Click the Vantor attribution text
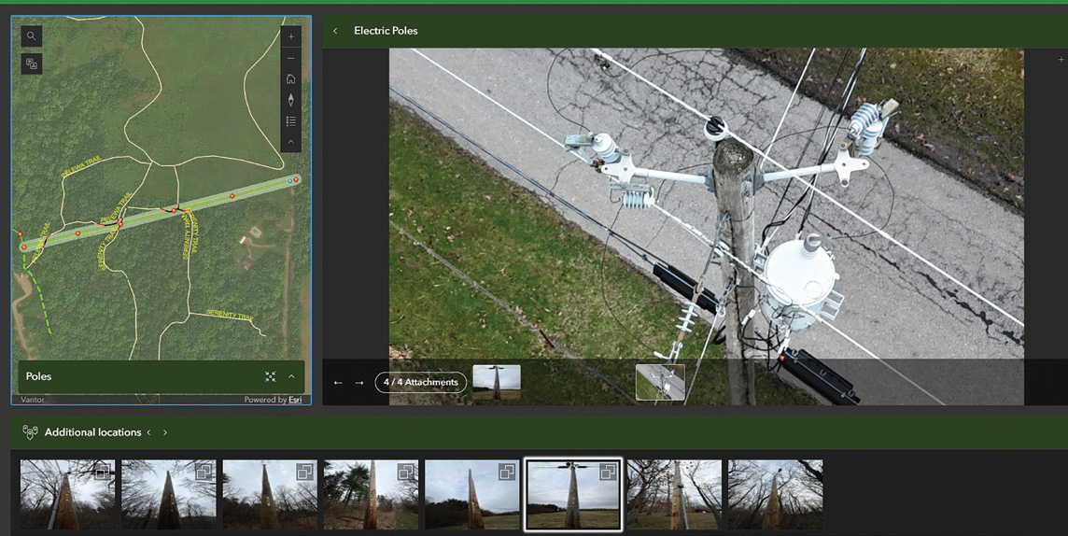 [x=33, y=400]
